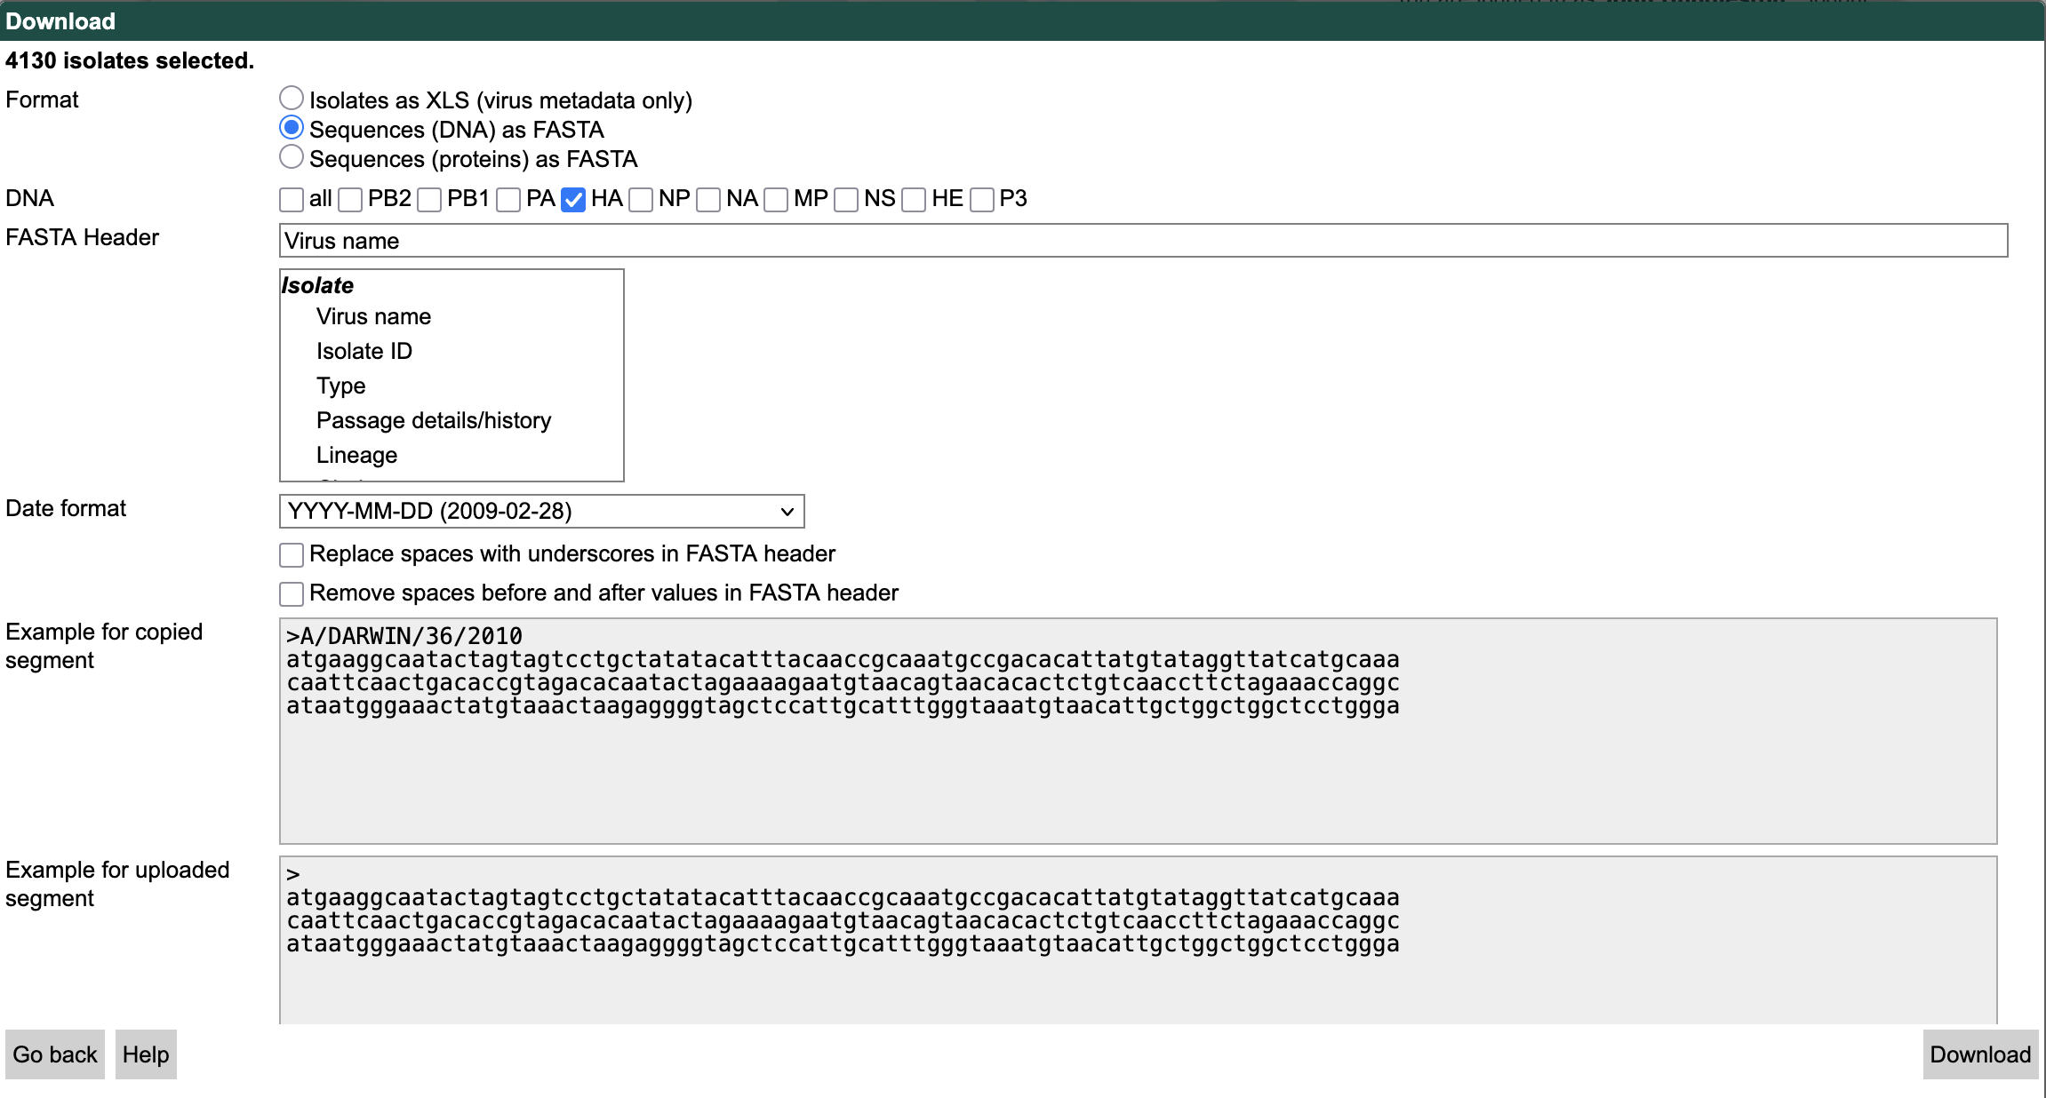Open the Help button
Screen dimensions: 2046x1098
point(146,1054)
